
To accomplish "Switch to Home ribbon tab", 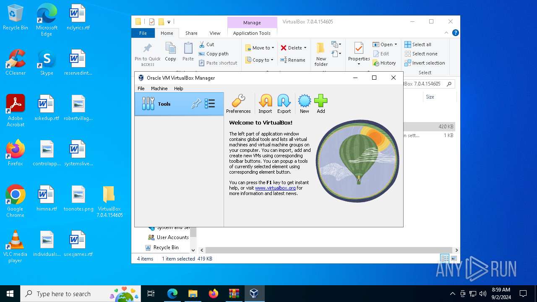I will 167,33.
